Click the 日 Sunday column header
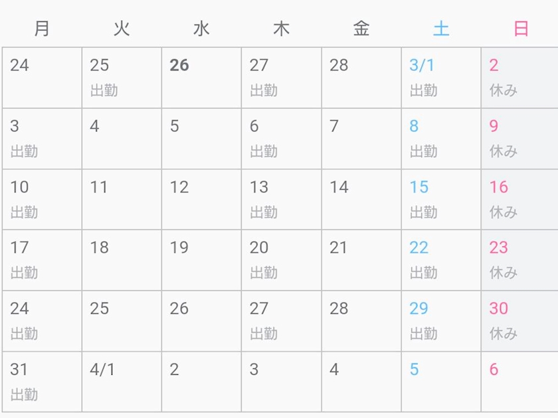558x418 pixels. [x=521, y=29]
